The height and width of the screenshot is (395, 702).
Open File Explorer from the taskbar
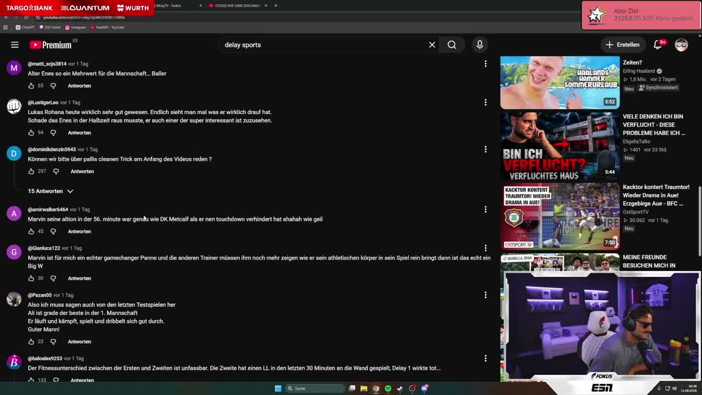click(x=364, y=388)
